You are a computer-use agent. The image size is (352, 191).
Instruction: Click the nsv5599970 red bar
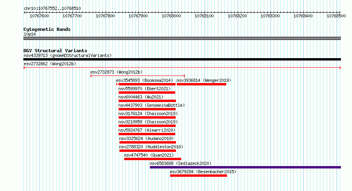tap(147, 93)
